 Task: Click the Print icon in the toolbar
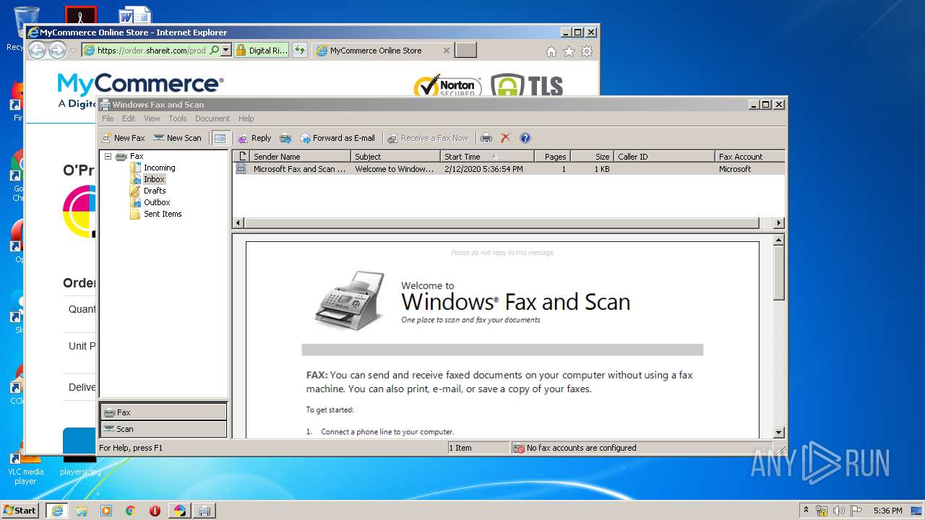click(x=486, y=138)
